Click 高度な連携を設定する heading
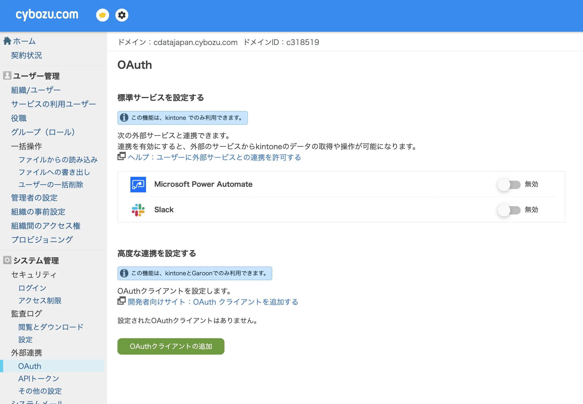This screenshot has width=583, height=404. [157, 253]
